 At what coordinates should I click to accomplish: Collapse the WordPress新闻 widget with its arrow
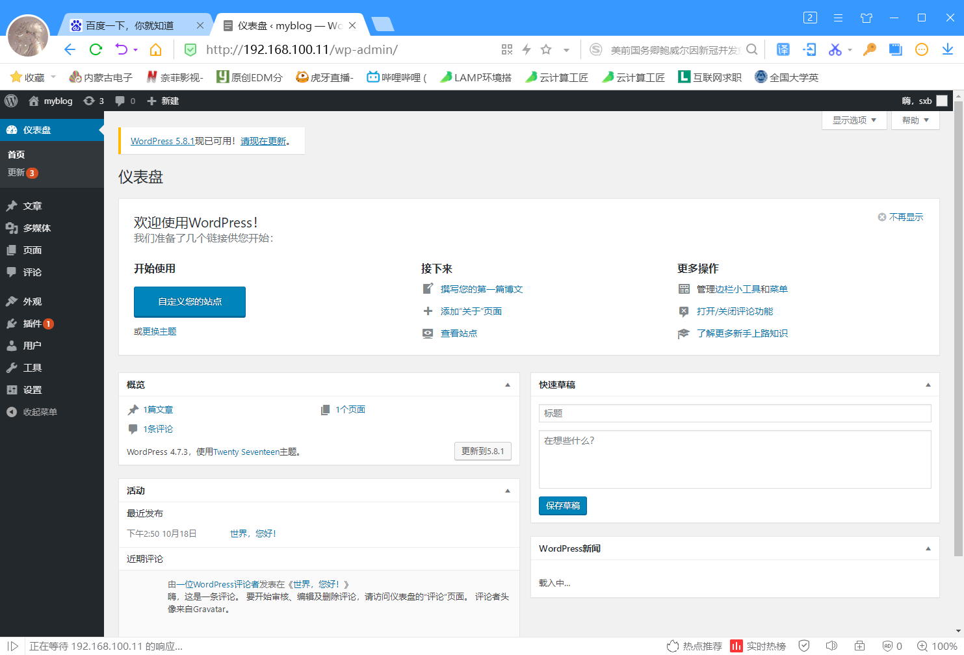[928, 548]
